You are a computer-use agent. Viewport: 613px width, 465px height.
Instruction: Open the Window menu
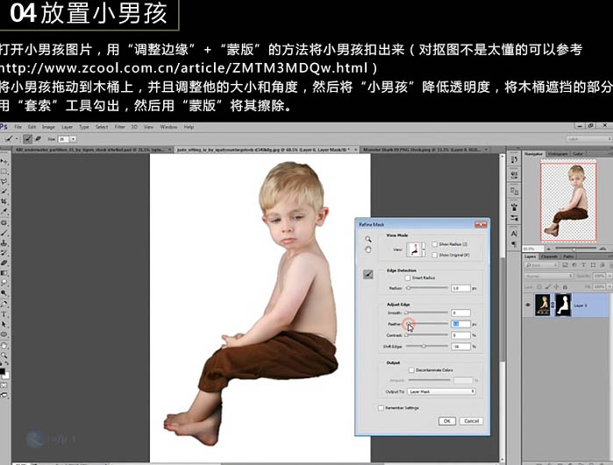click(x=168, y=127)
